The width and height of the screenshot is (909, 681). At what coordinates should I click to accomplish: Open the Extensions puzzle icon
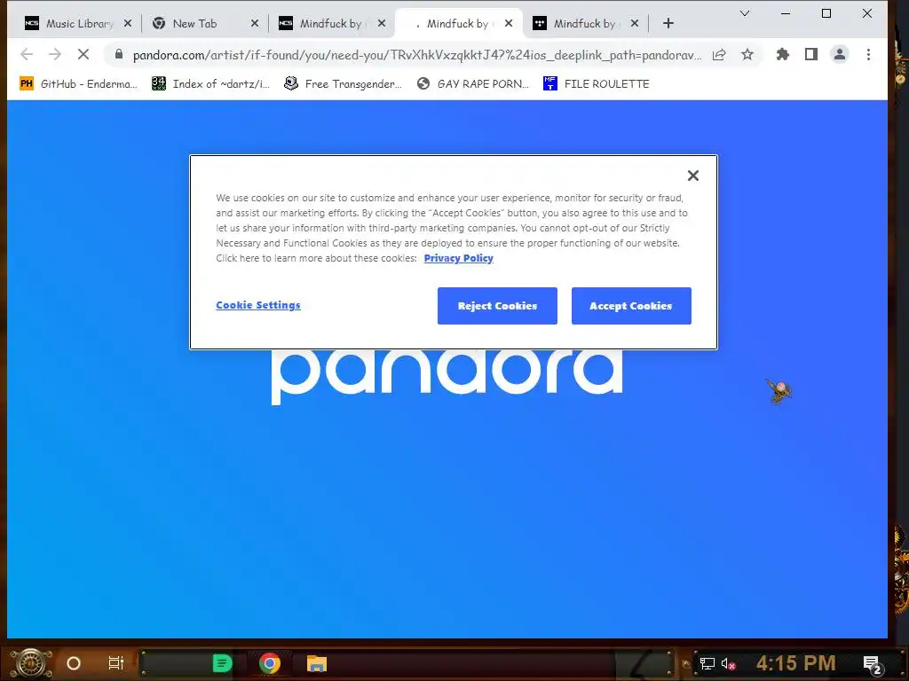click(x=783, y=54)
